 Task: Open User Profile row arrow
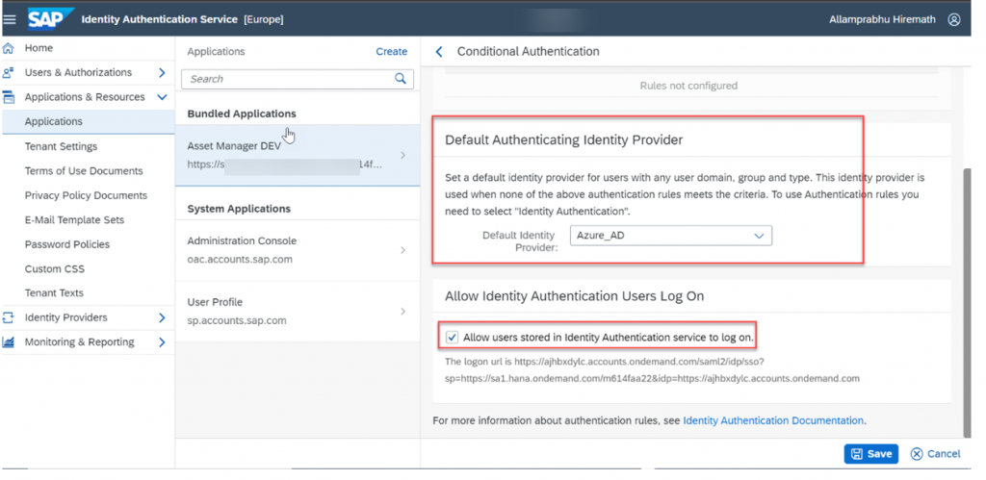coord(403,312)
